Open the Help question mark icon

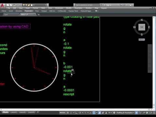(x=130, y=5)
